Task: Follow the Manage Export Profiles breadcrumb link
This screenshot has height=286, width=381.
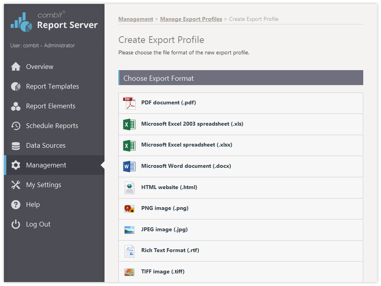Action: click(x=191, y=19)
